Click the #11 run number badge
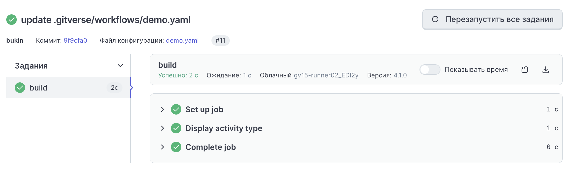Viewport: 570px width, 170px height. (220, 41)
